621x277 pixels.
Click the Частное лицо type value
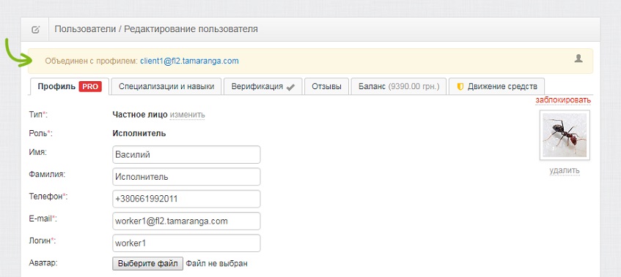(x=140, y=115)
